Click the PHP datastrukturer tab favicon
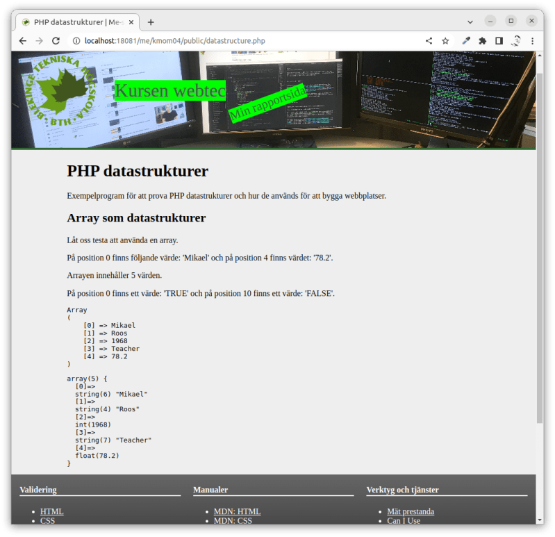Screen dimensions: 555x537 (x=26, y=22)
